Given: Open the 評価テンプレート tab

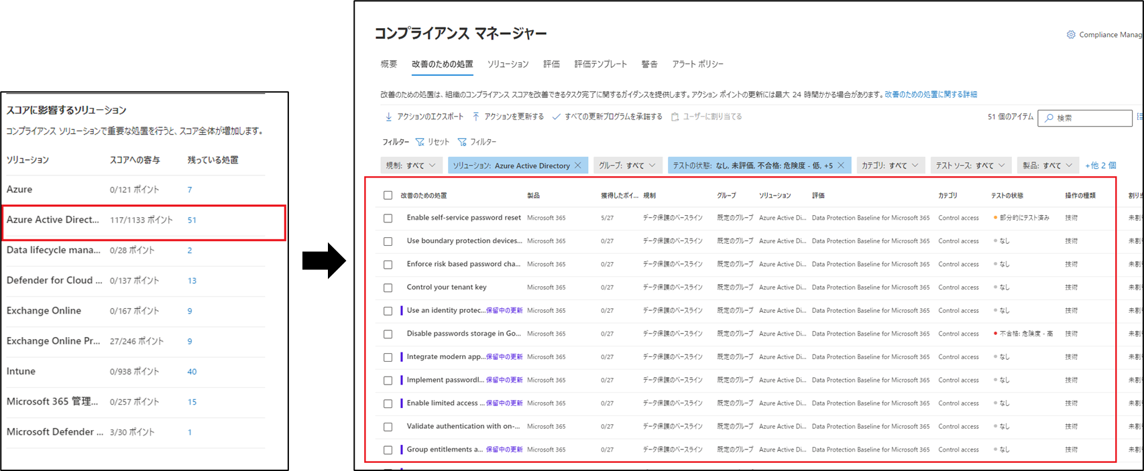Looking at the screenshot, I should [601, 64].
